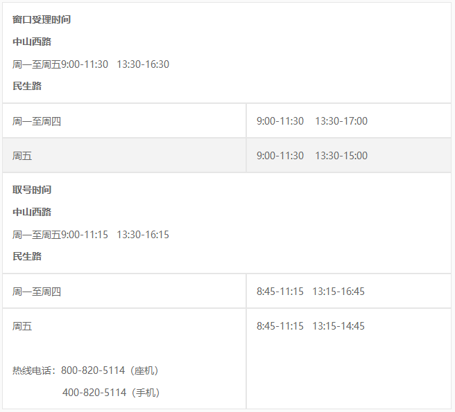Click the 800-820-5114 landline number
Viewport: 455px width, 412px height.
pyautogui.click(x=93, y=370)
